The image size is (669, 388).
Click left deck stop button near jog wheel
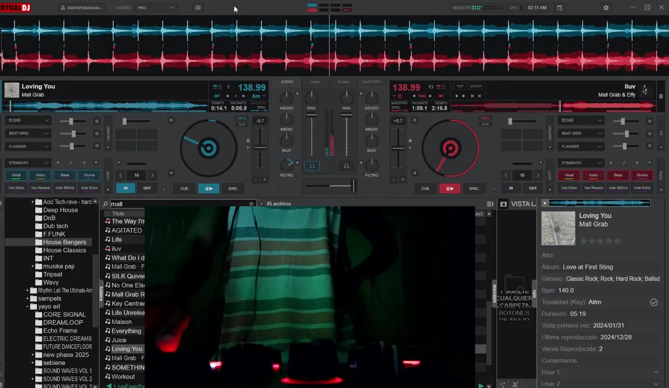[171, 173]
